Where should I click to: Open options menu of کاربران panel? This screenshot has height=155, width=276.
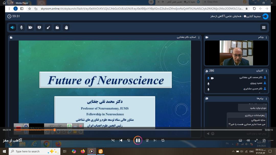266,71
